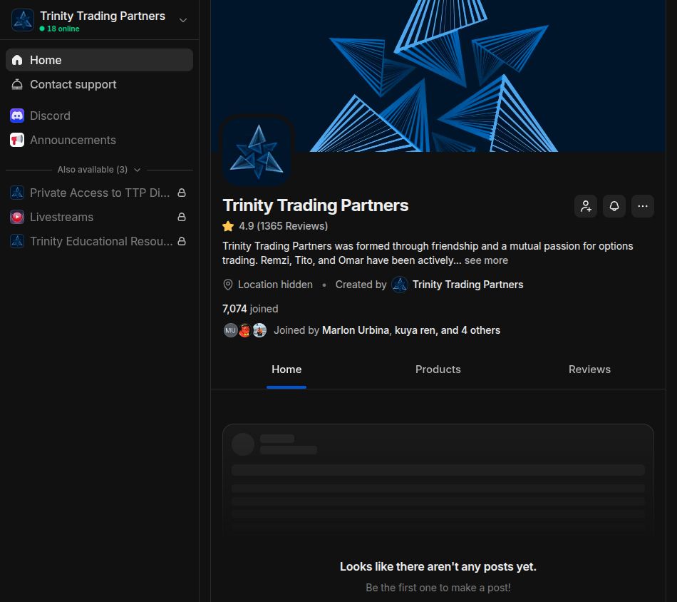Click the third member avatar photo
This screenshot has height=602, width=677.
(259, 331)
